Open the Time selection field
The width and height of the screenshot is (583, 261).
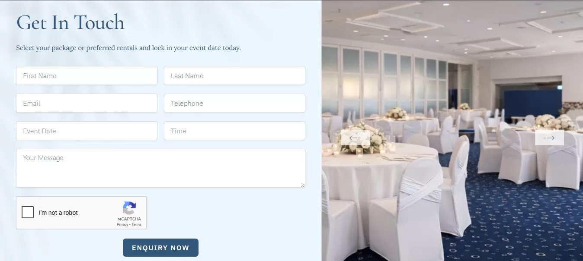click(234, 131)
